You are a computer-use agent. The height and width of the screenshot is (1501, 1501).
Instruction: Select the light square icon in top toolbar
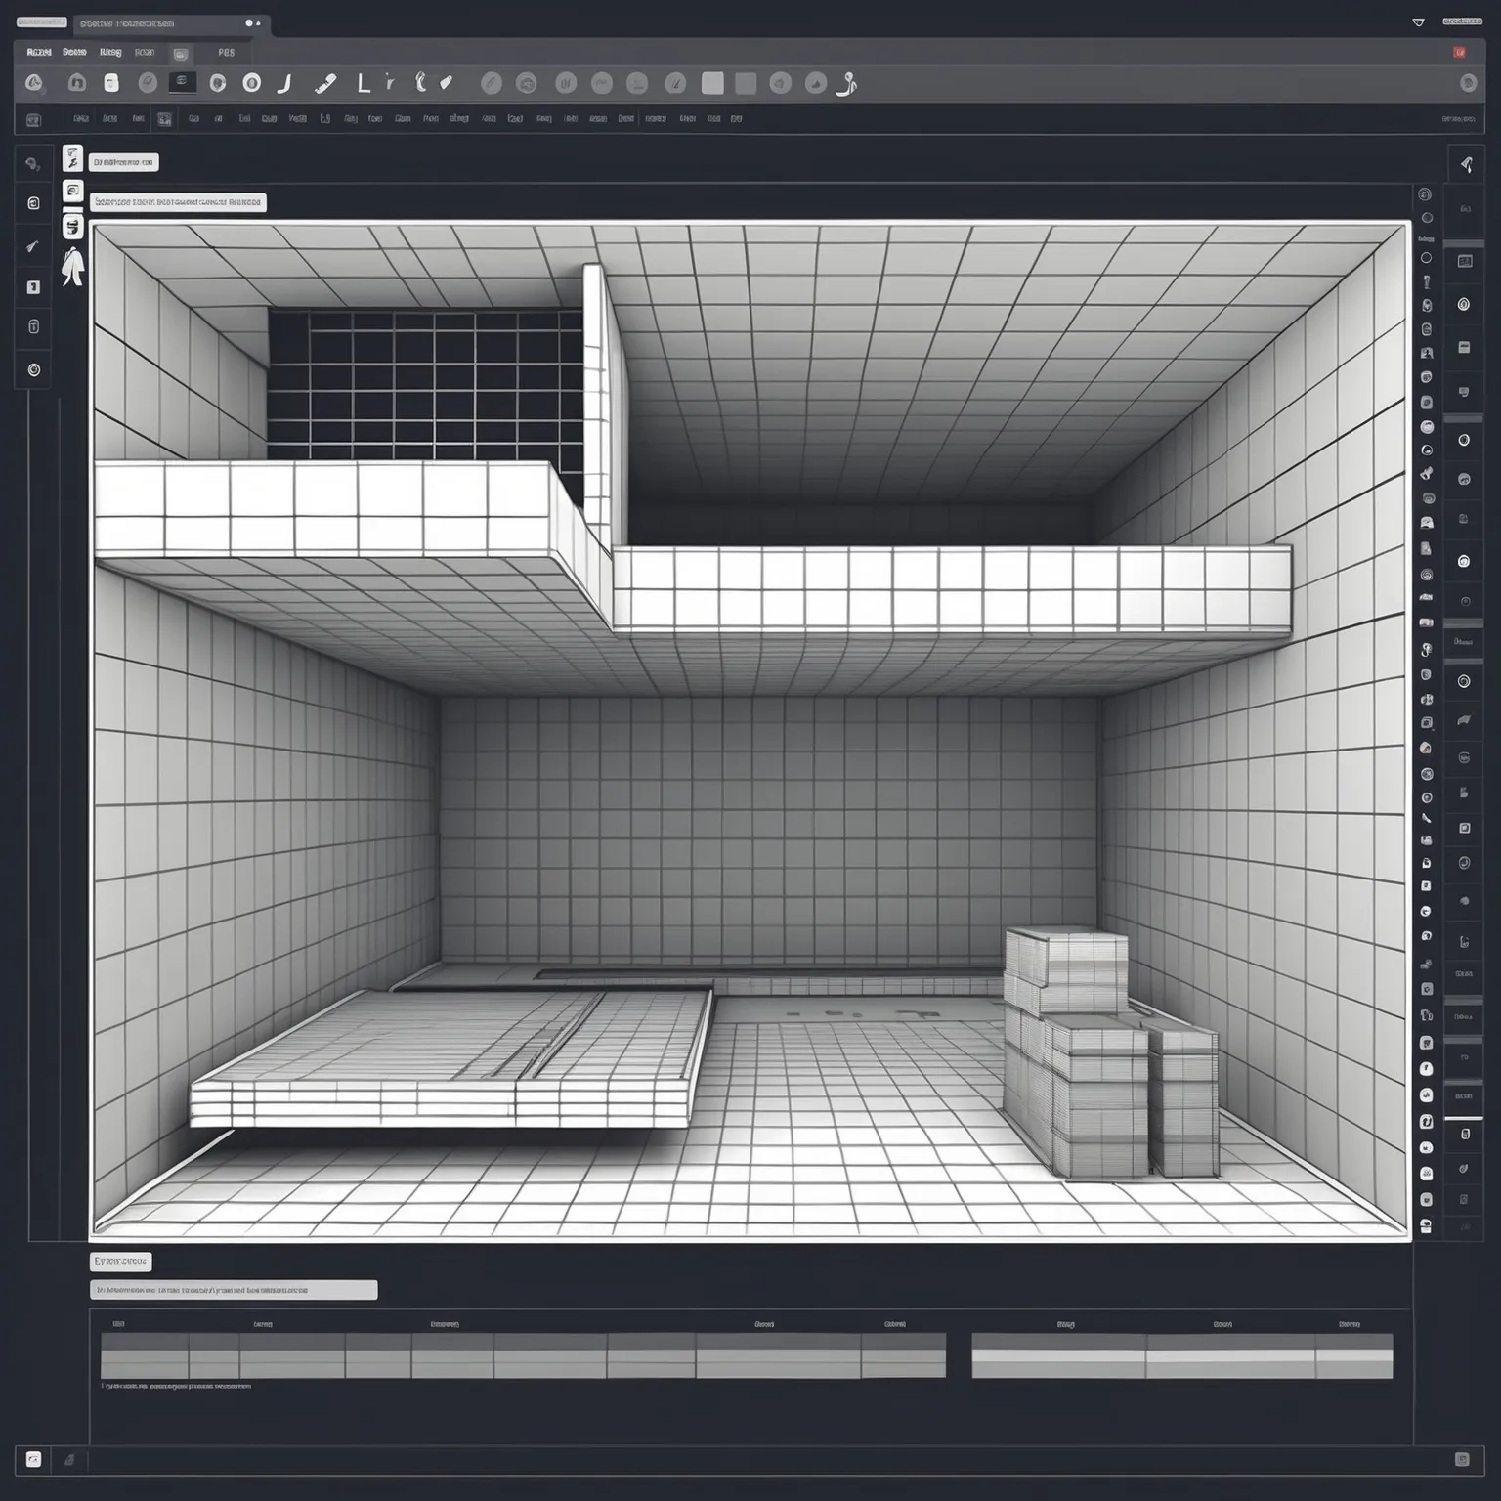712,84
